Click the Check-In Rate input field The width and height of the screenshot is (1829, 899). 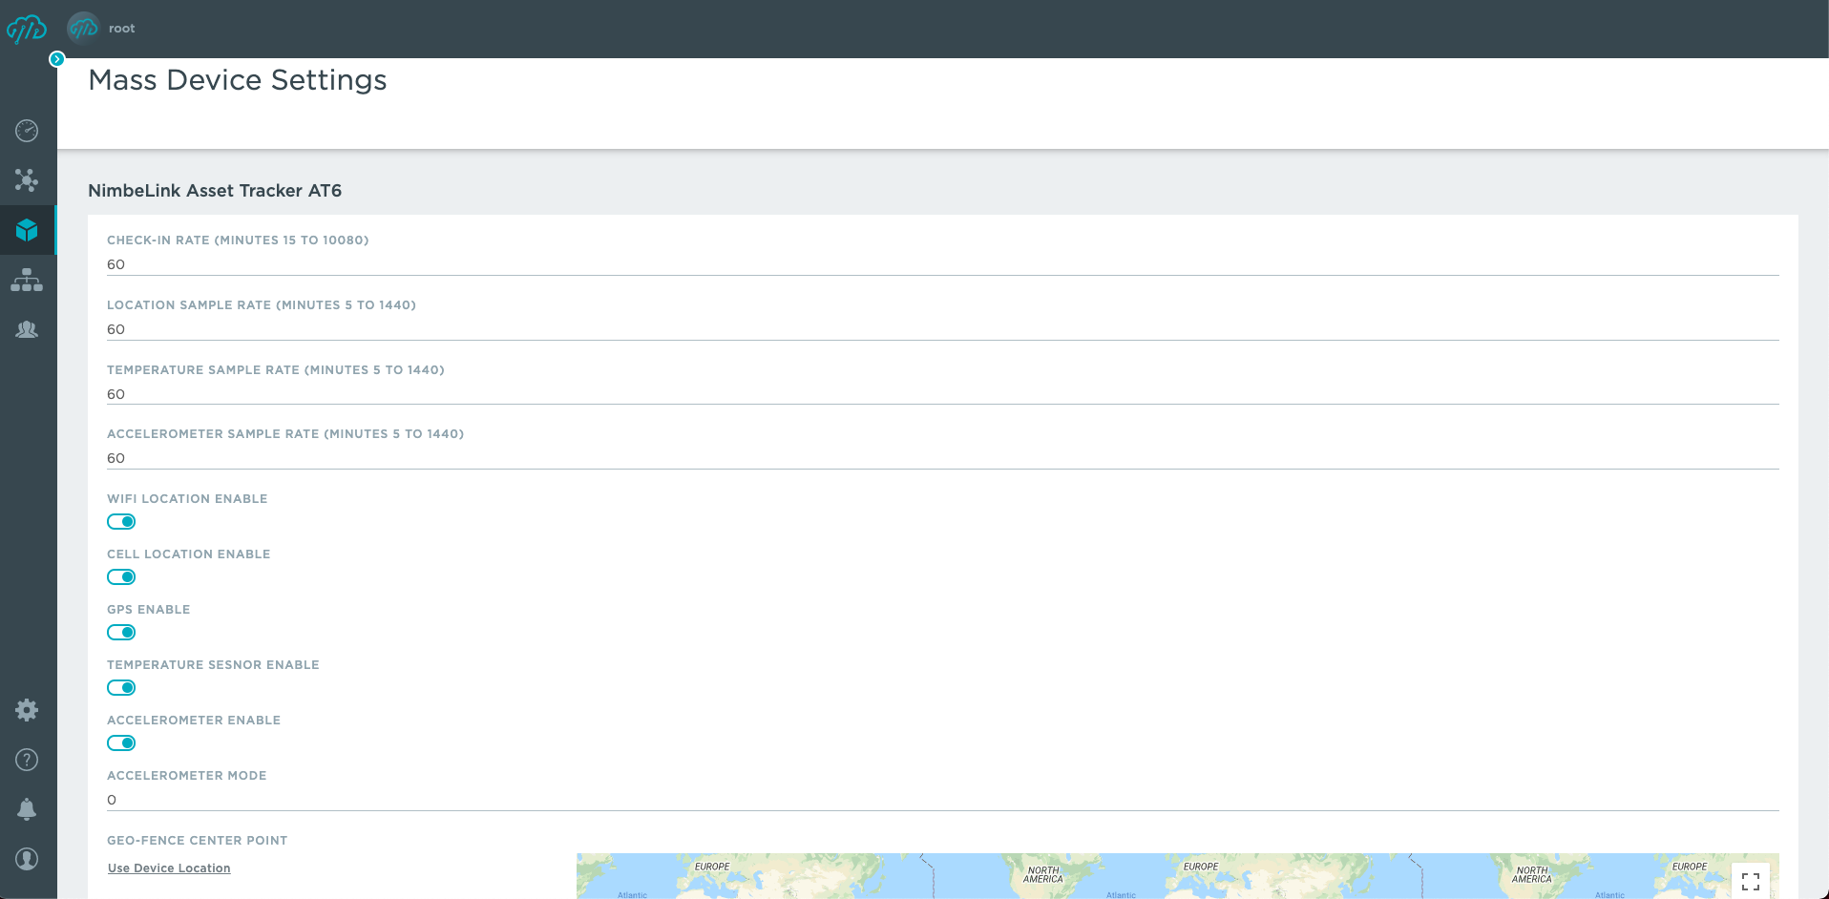tap(942, 264)
